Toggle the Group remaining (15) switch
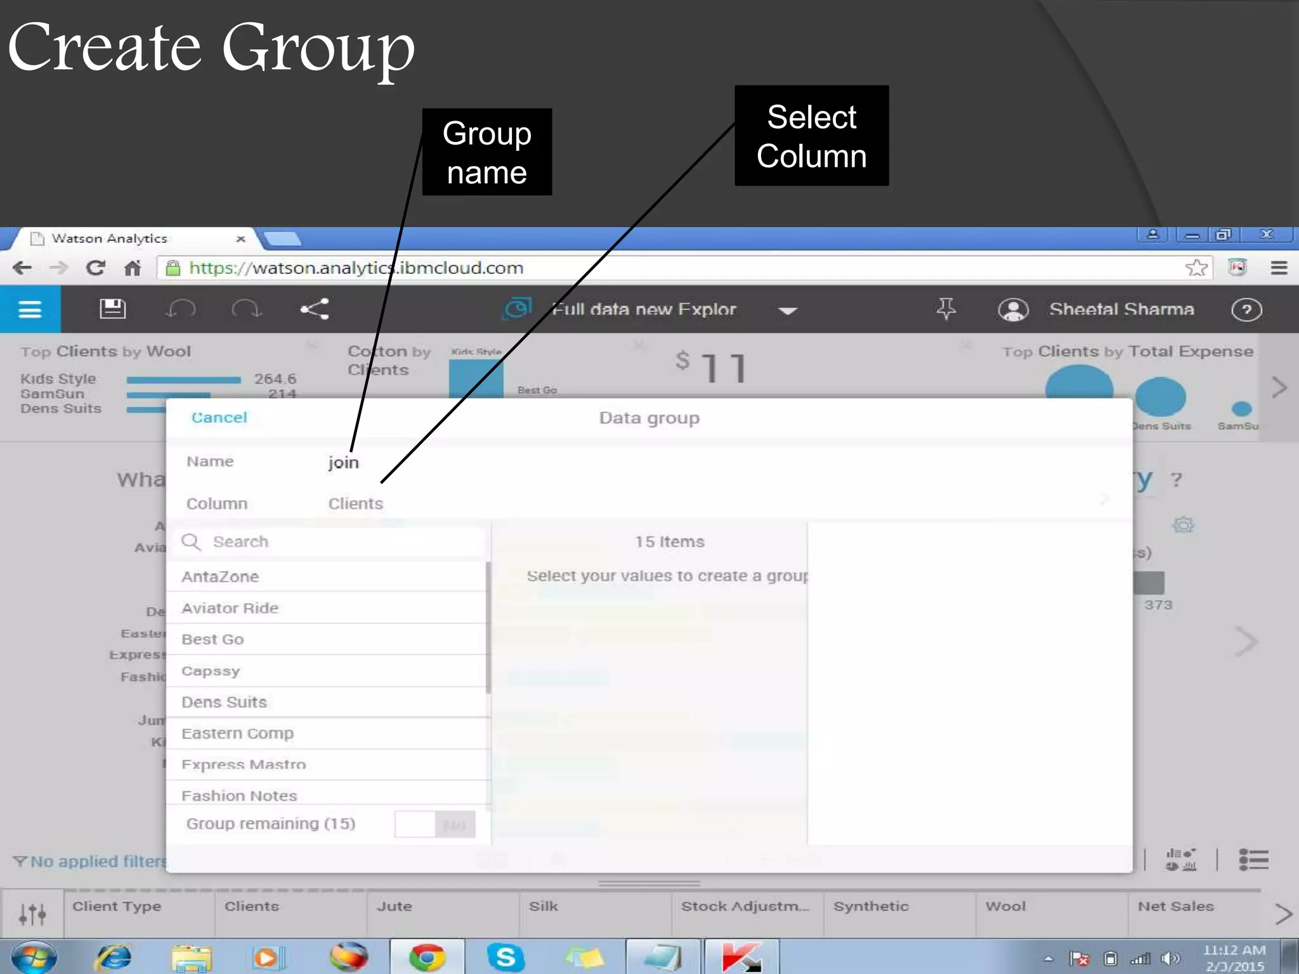 click(434, 824)
